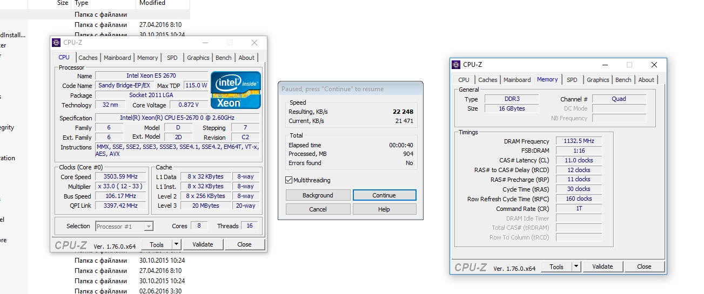Viewport: 704px width, 294px height.
Task: Sort by the Modified column header
Action: pos(152,3)
